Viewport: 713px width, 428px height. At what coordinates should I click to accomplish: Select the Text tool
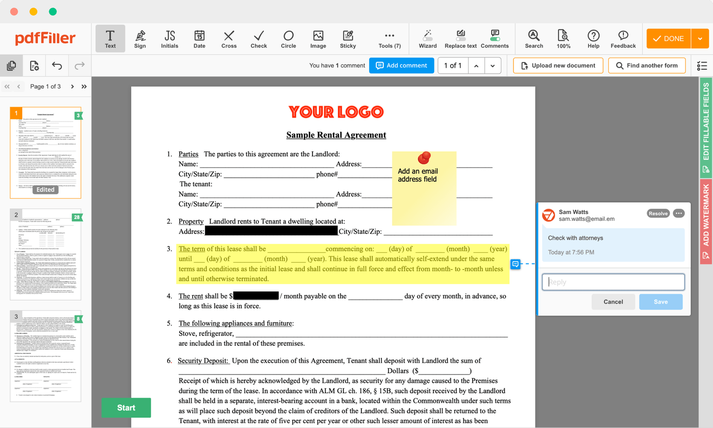click(110, 39)
